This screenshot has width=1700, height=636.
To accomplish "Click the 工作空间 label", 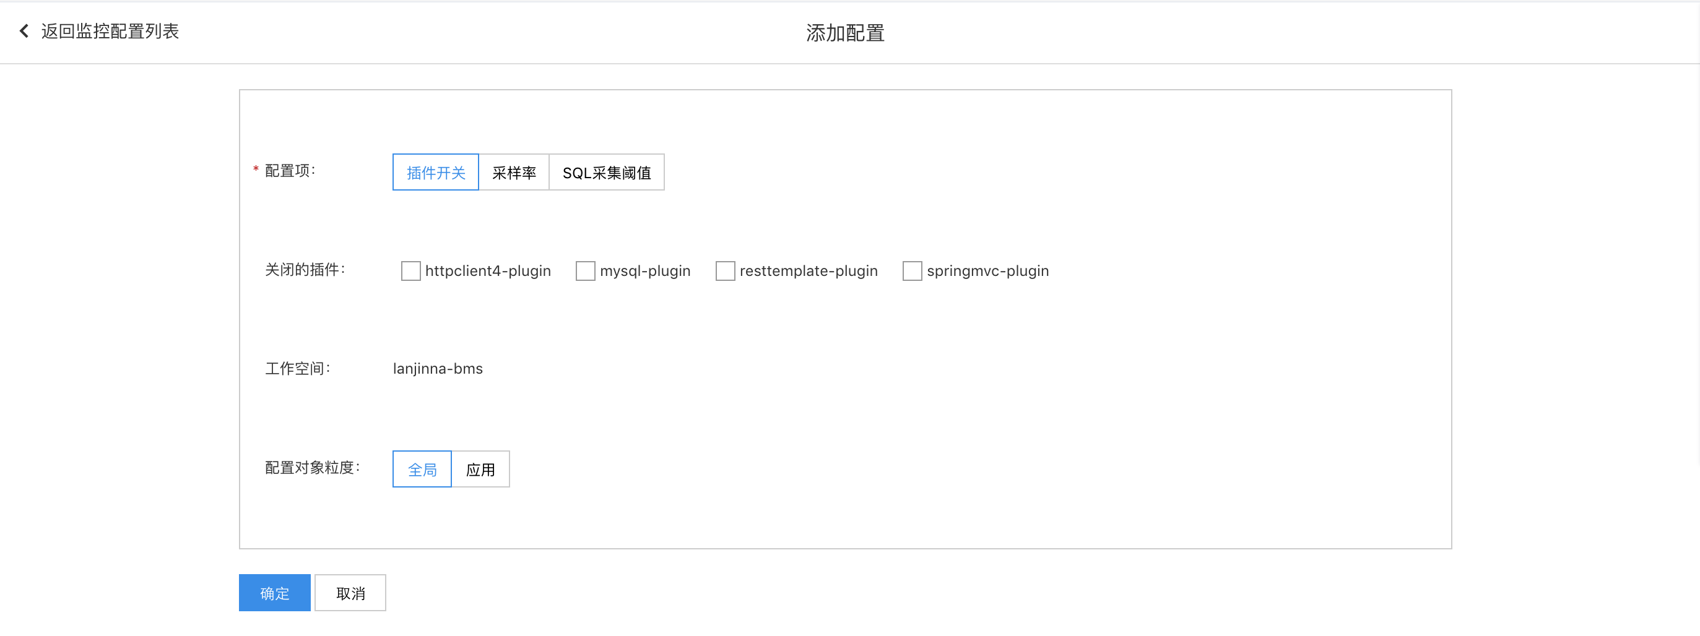I will tap(298, 368).
